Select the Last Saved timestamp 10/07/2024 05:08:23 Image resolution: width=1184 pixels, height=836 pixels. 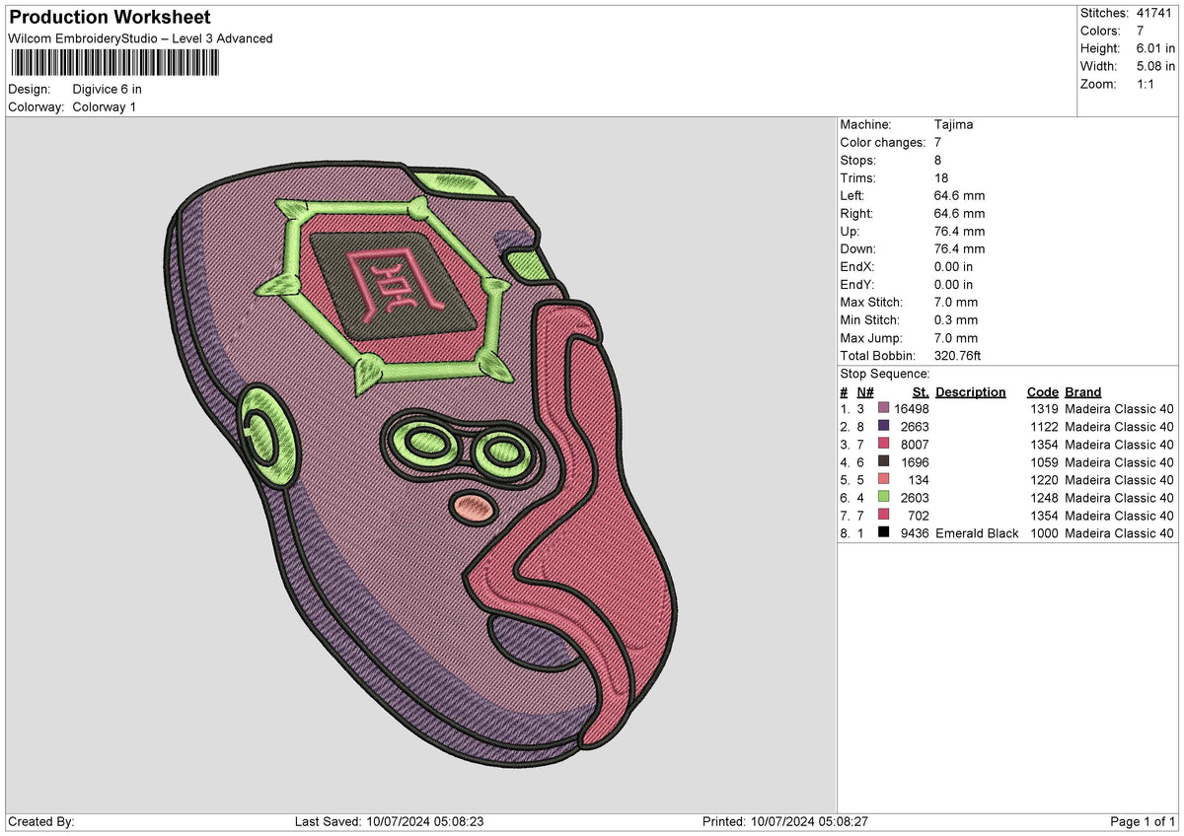(x=426, y=822)
